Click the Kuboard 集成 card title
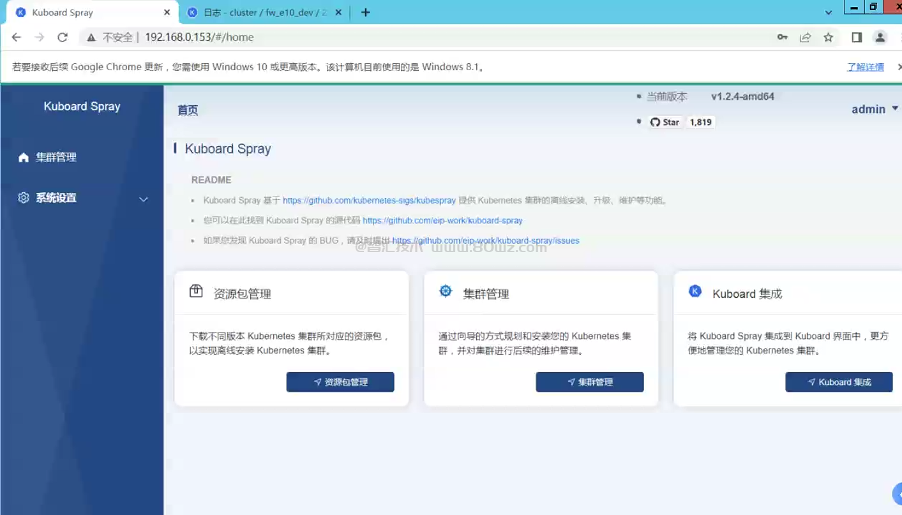This screenshot has width=902, height=515. click(748, 294)
